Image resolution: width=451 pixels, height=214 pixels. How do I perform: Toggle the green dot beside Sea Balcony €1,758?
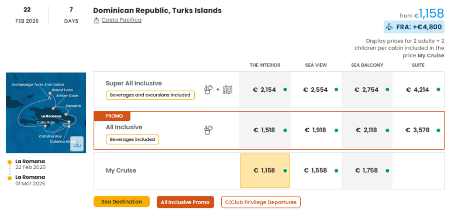click(x=387, y=170)
